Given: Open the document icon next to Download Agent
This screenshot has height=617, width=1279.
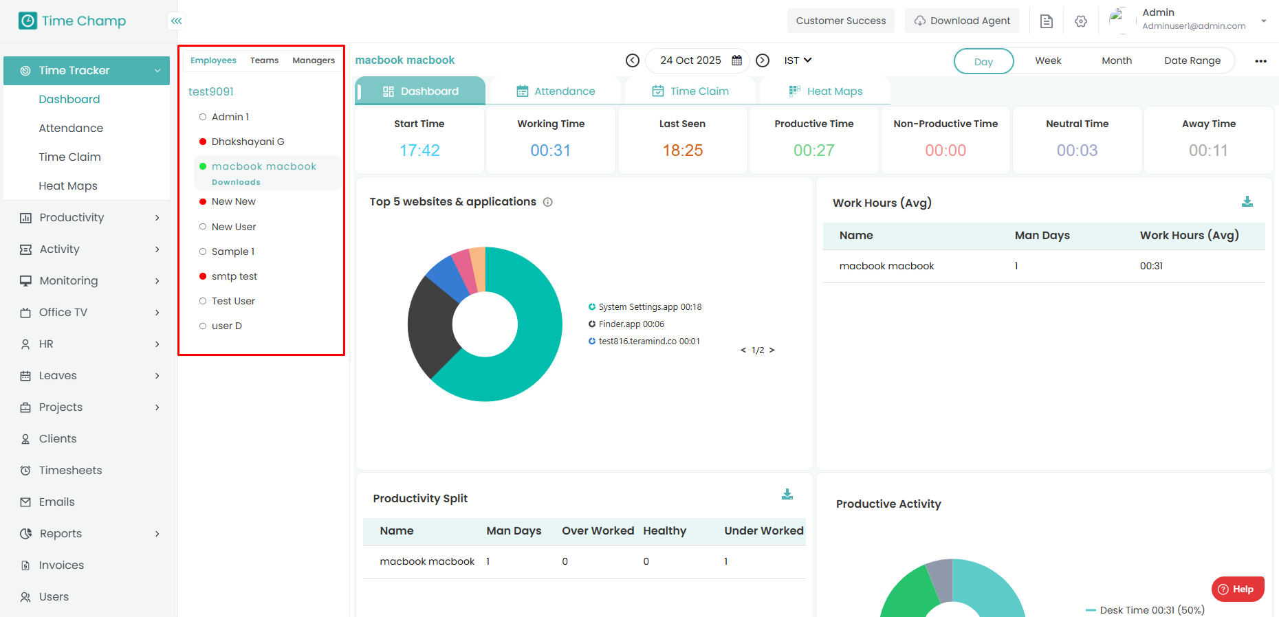Looking at the screenshot, I should pos(1047,21).
